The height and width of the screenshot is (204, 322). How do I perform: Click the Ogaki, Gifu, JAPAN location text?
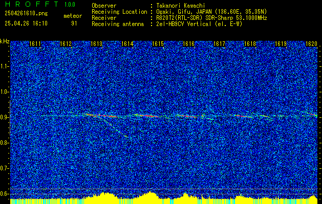(211, 12)
